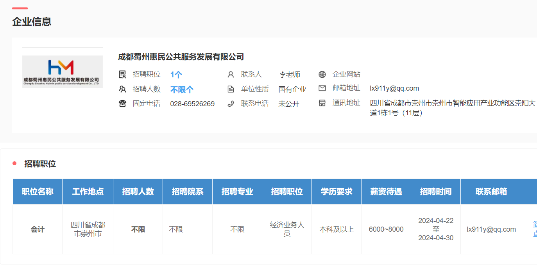
Task: Click the phone number 028-69526269
Action: coord(192,104)
